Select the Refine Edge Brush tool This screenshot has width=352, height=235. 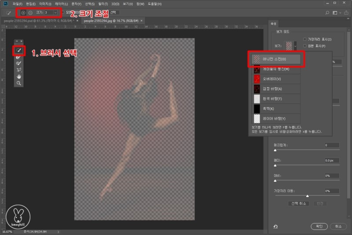point(19,57)
